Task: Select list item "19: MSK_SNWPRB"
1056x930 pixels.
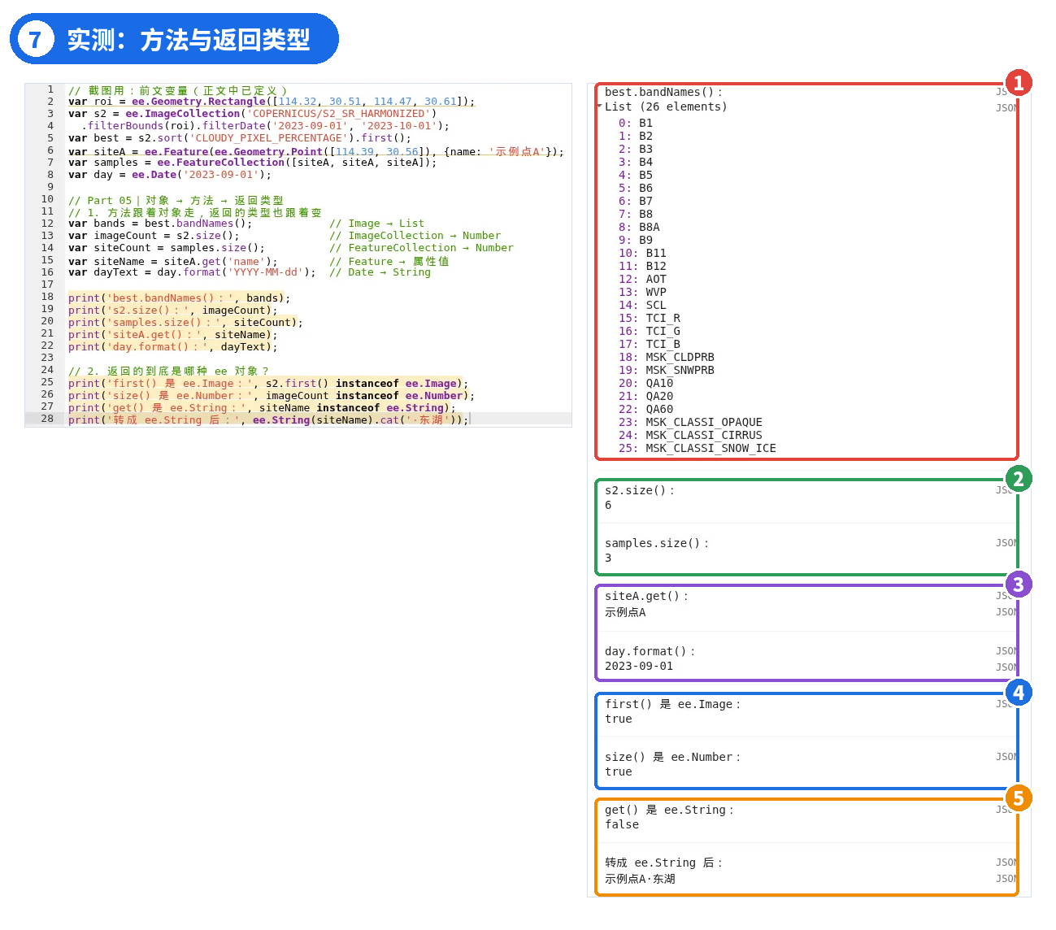Action: tap(667, 371)
